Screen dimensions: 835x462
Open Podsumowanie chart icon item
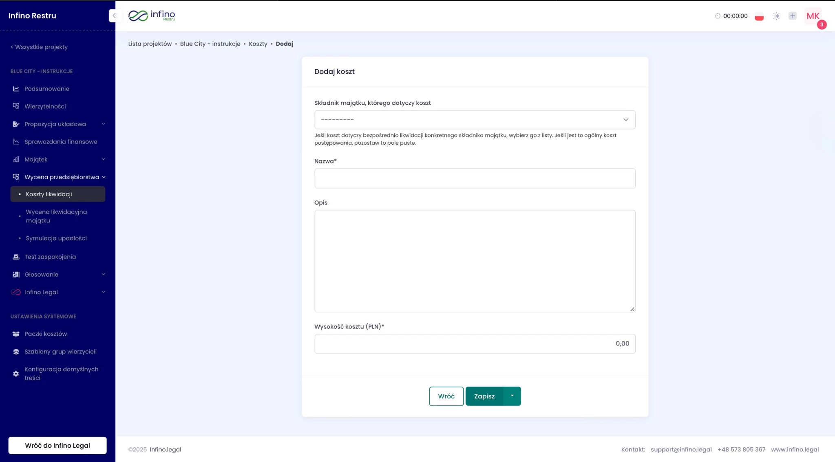pyautogui.click(x=46, y=89)
